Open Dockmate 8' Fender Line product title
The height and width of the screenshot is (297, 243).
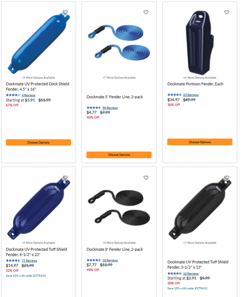click(115, 249)
